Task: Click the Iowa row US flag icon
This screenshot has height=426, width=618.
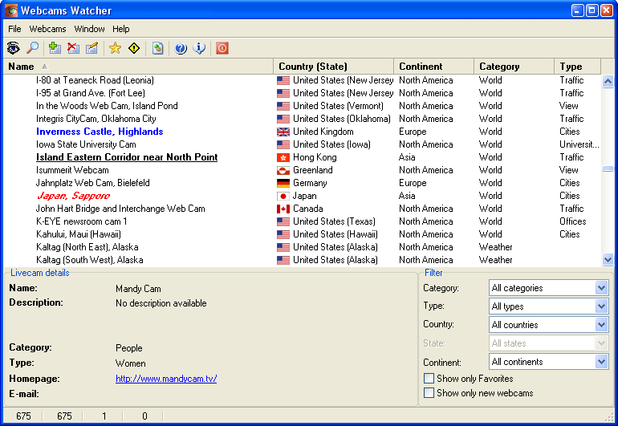Action: pos(283,144)
